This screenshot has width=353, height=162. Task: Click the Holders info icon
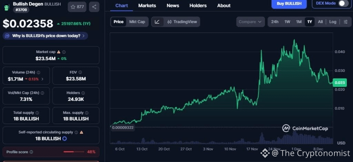point(83,93)
